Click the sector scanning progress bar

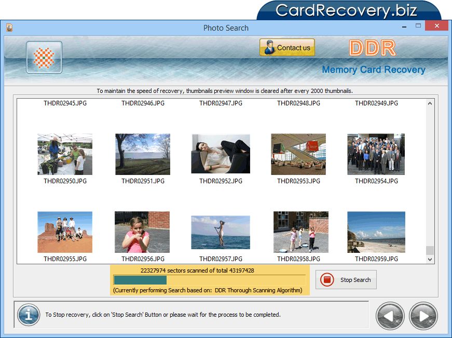click(x=210, y=280)
